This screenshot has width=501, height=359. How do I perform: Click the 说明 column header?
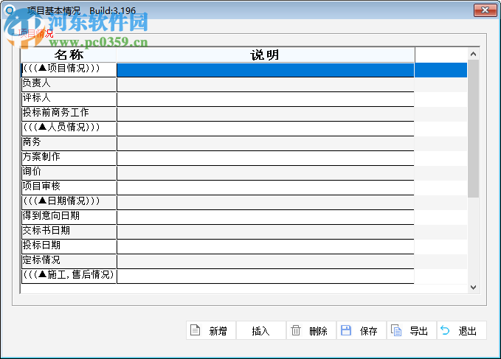pyautogui.click(x=265, y=55)
